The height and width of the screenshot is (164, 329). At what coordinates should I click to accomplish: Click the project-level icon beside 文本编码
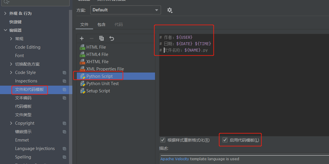(x=64, y=98)
